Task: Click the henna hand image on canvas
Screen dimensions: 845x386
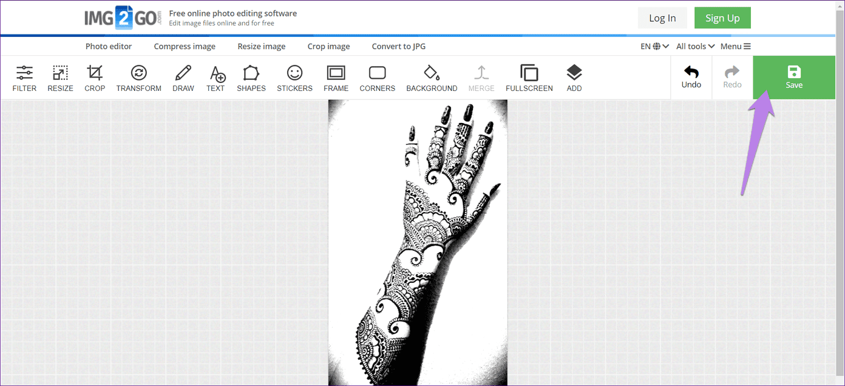Action: 418,242
